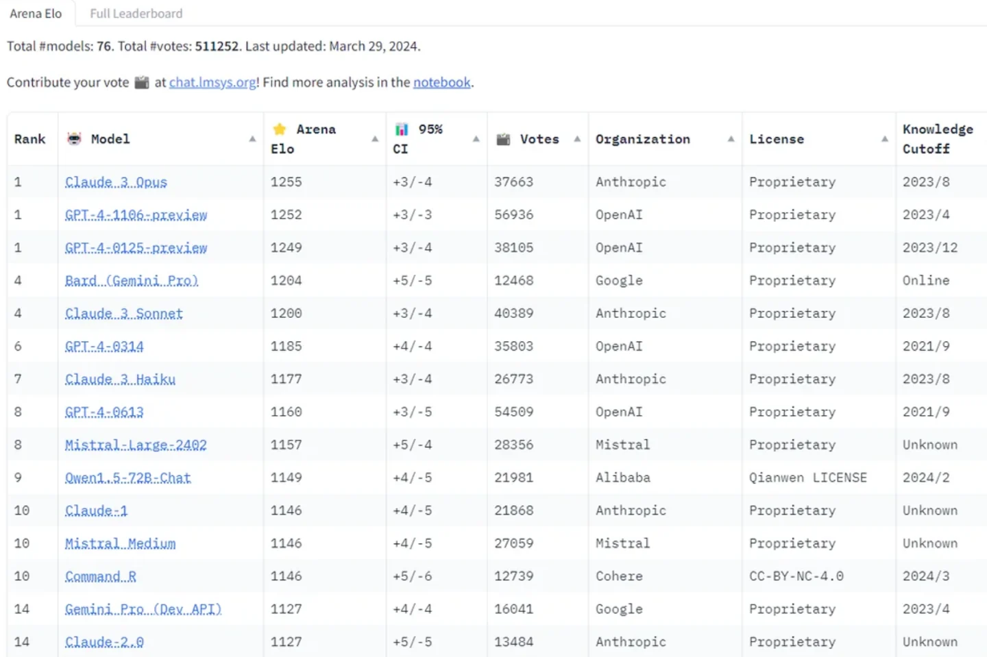This screenshot has height=657, width=987.
Task: Open the Qwen1.5-72B-Chat link
Action: click(128, 478)
